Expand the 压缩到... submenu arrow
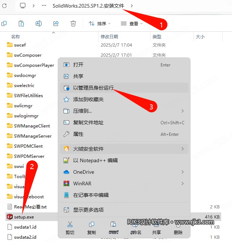 tap(183, 111)
